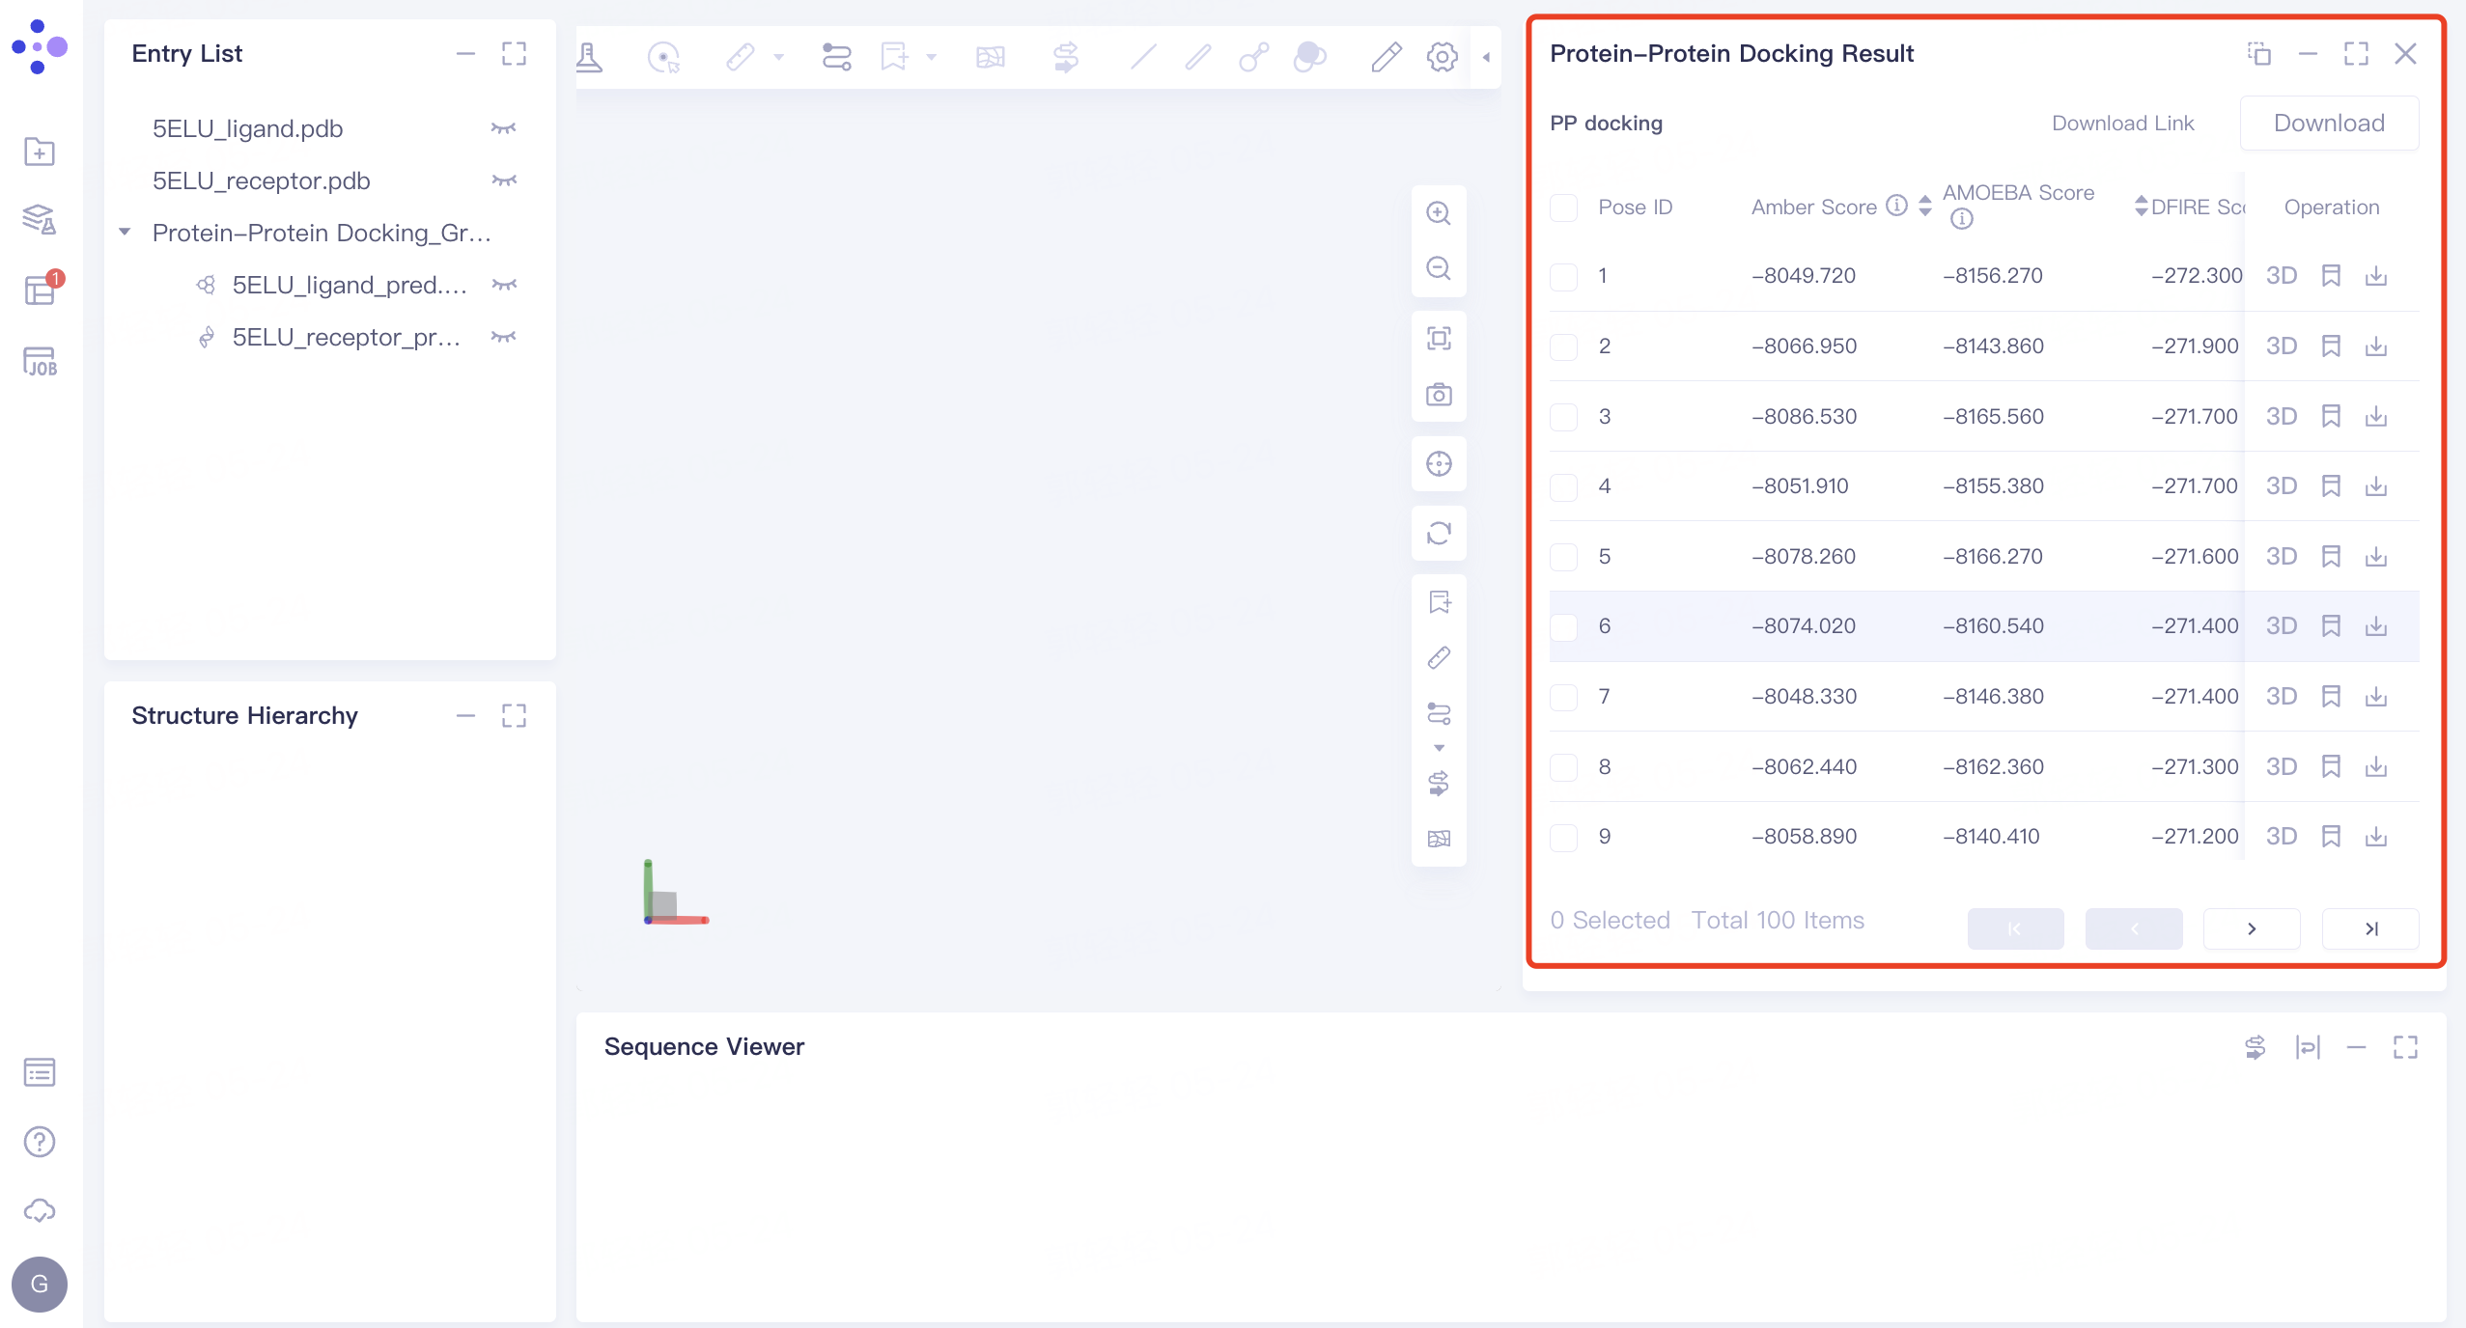Select the 5ELU_ligand_pred entry
The height and width of the screenshot is (1328, 2466).
point(349,285)
